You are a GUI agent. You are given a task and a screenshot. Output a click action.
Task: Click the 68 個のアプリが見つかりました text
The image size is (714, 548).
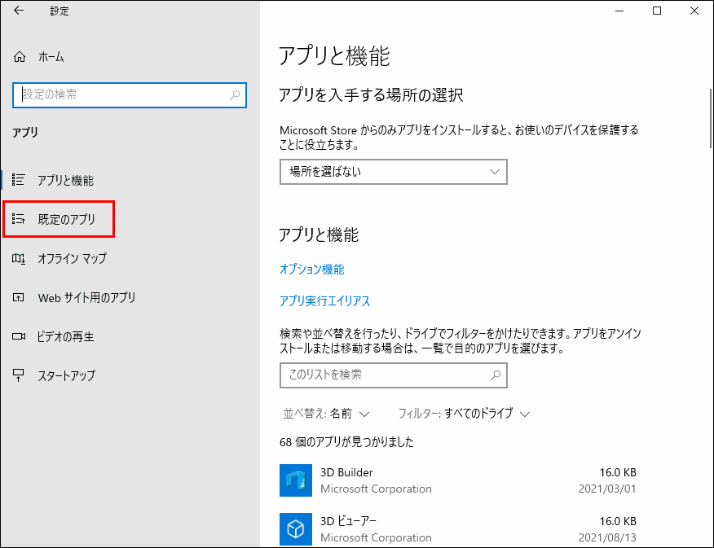pyautogui.click(x=346, y=442)
